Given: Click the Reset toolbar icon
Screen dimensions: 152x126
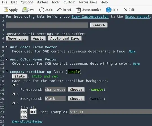Looking at the screenshot, I should 60,10.
